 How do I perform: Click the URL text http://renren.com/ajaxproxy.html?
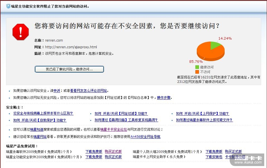pos(71,47)
